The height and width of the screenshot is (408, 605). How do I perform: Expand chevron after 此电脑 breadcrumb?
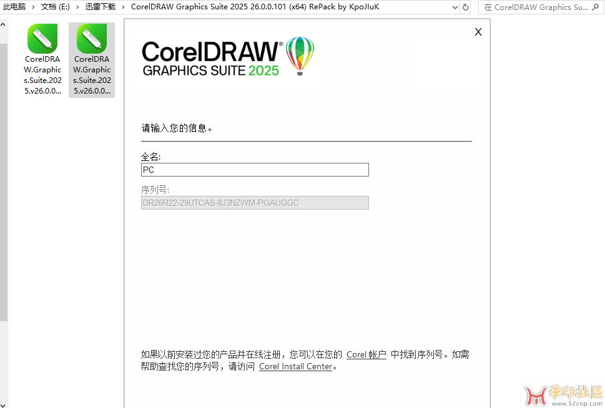coord(33,7)
